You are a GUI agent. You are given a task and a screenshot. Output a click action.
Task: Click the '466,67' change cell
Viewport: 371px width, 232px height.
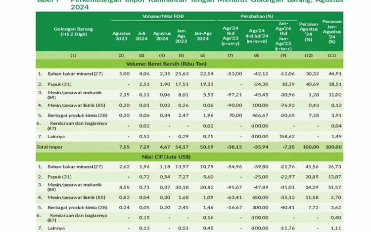[260, 116]
